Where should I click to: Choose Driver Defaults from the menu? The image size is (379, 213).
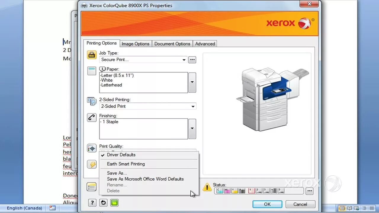click(x=149, y=155)
